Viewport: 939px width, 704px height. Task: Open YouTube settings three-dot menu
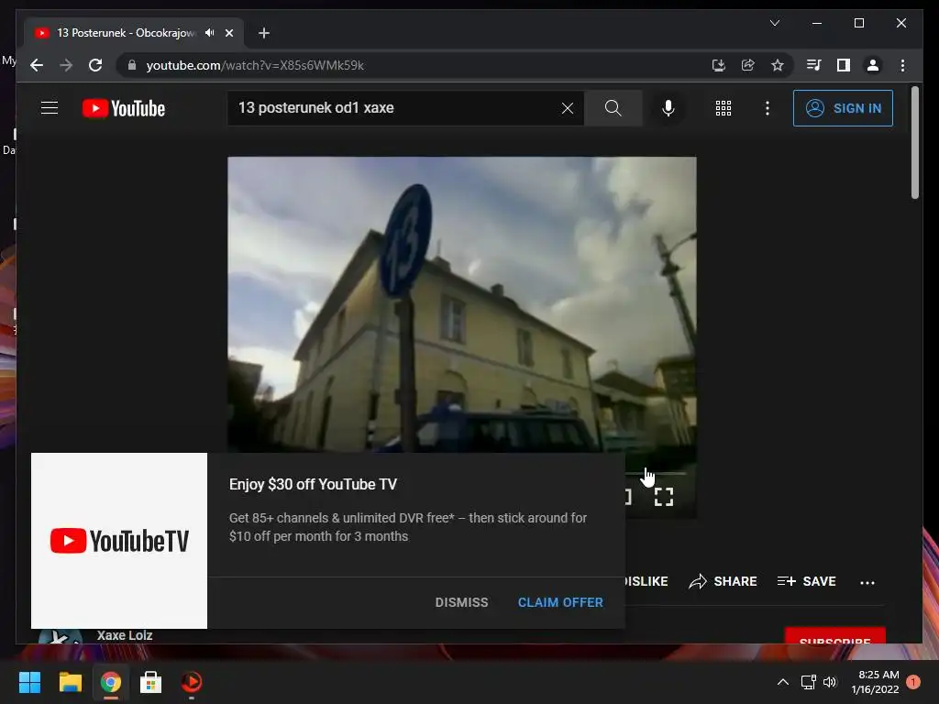point(768,108)
